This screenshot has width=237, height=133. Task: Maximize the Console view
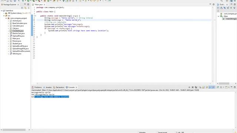(235, 87)
